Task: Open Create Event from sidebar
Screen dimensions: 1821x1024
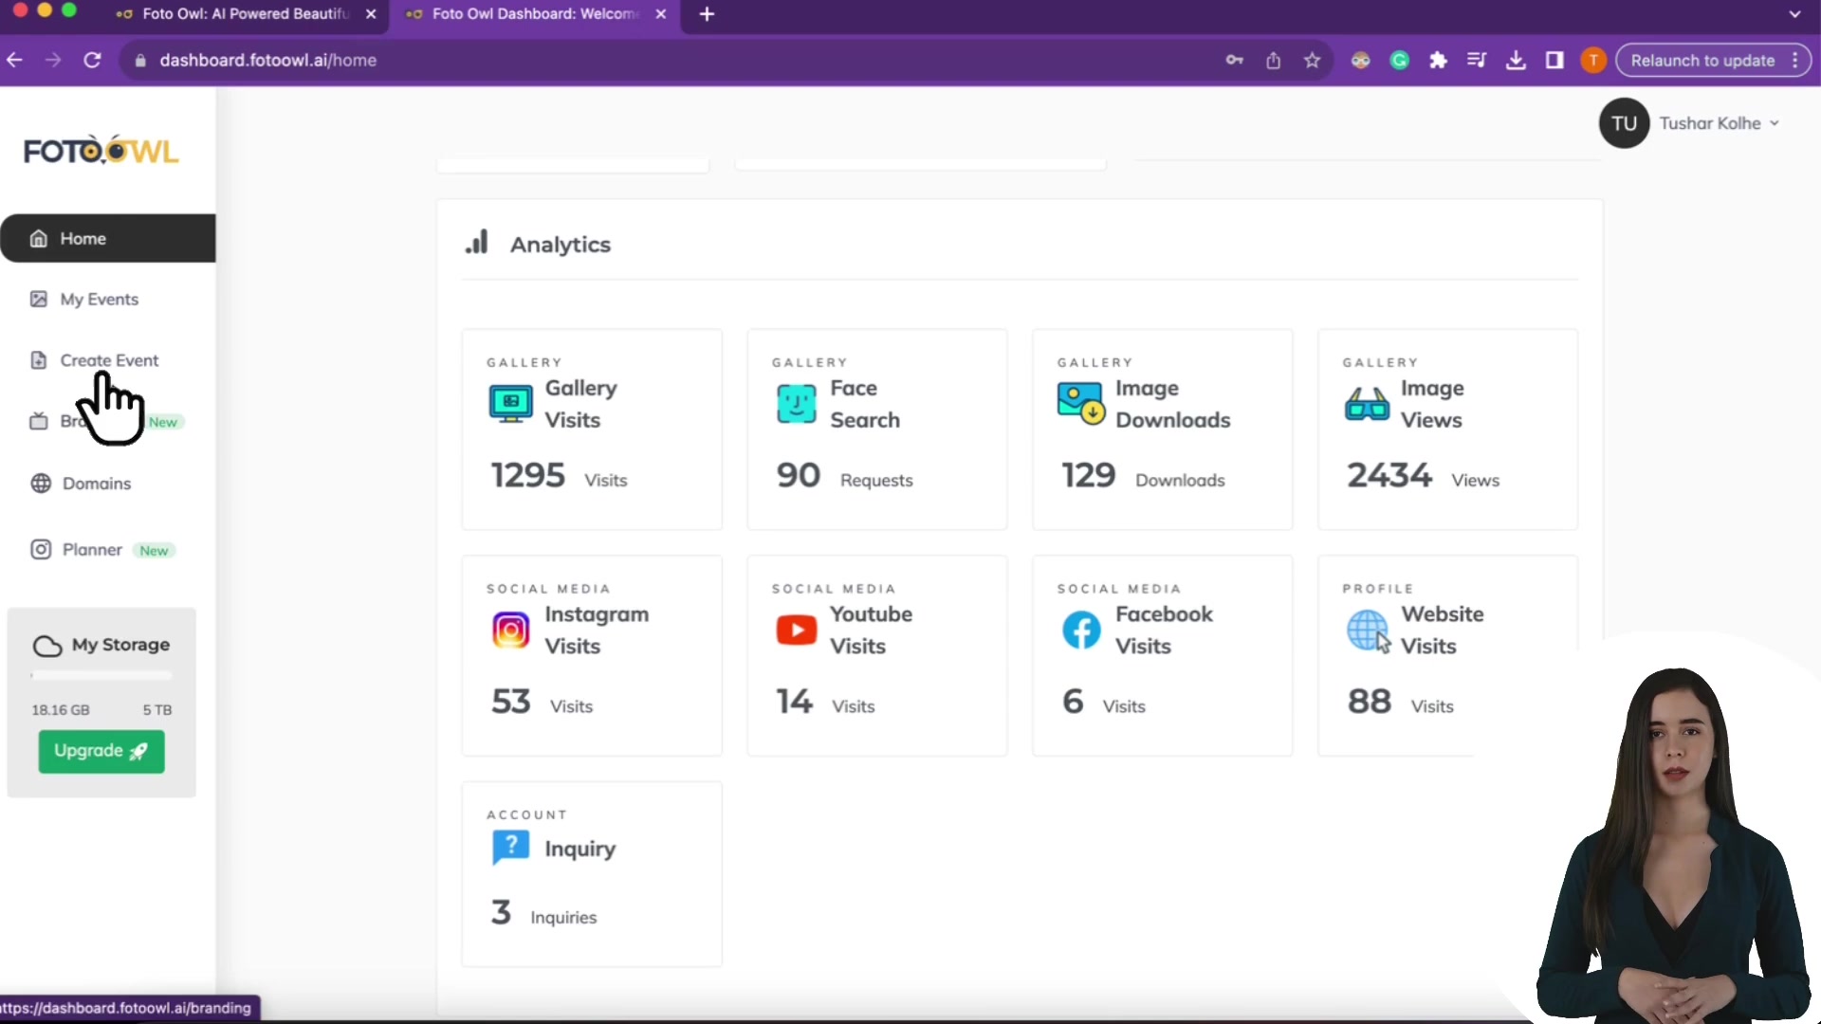Action: click(x=108, y=360)
